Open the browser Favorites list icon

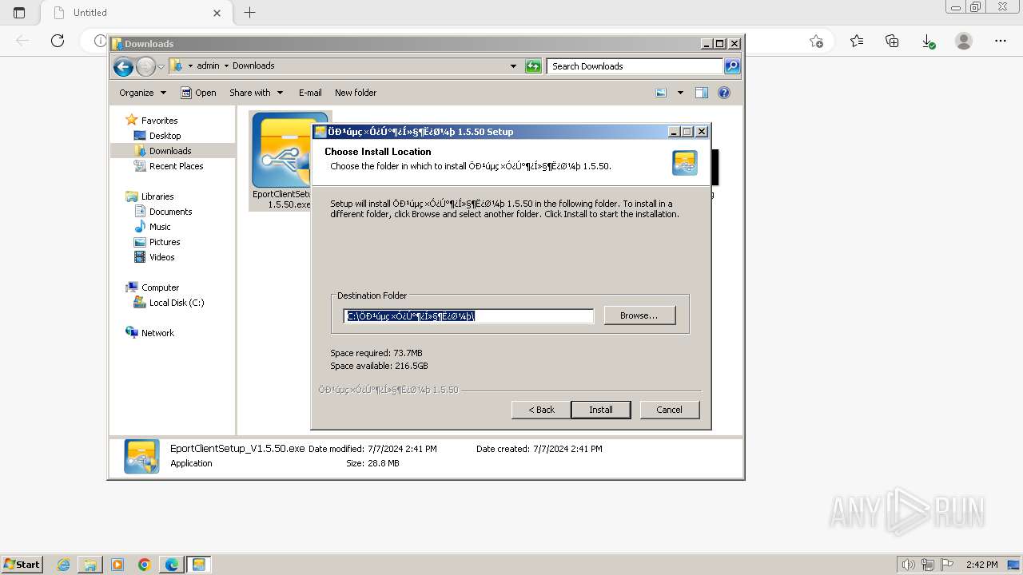click(857, 41)
